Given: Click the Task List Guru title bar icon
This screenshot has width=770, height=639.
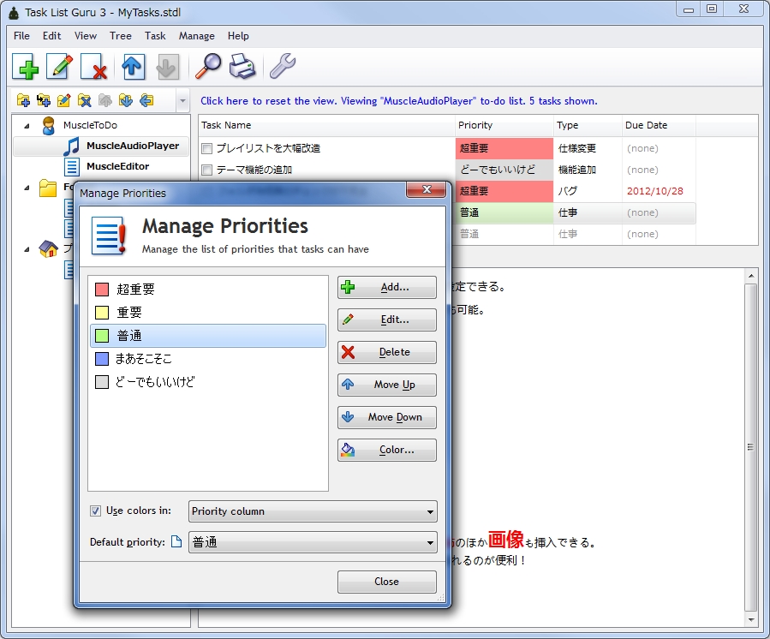Looking at the screenshot, I should 14,12.
